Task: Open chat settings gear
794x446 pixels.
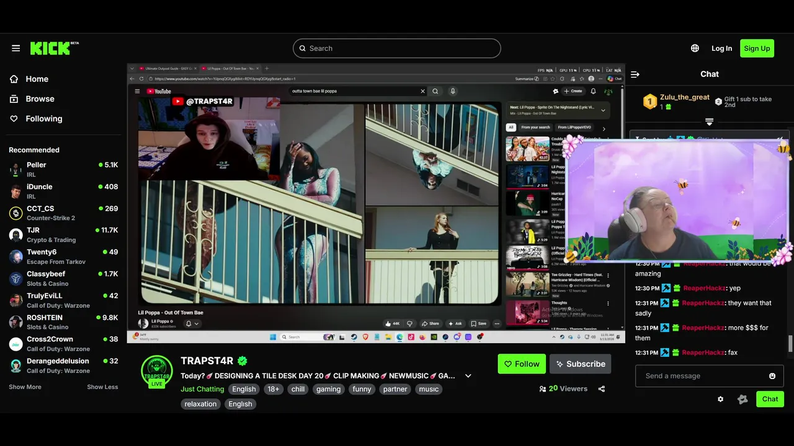Action: pyautogui.click(x=720, y=400)
